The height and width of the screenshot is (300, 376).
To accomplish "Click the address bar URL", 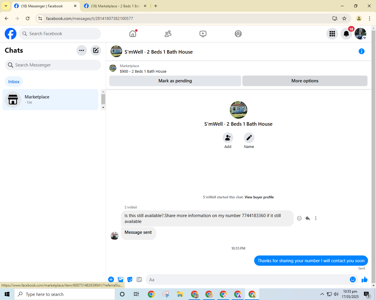I will (x=90, y=18).
